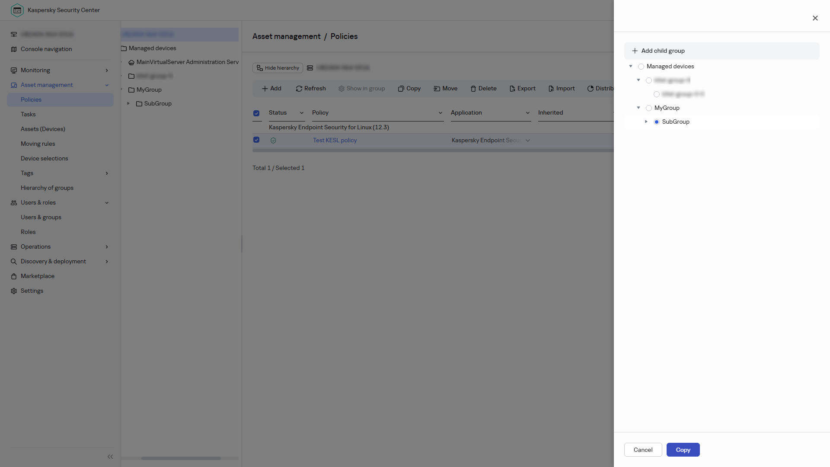Select the MyGroup radio button
Screen dimensions: 830x467
(x=649, y=108)
